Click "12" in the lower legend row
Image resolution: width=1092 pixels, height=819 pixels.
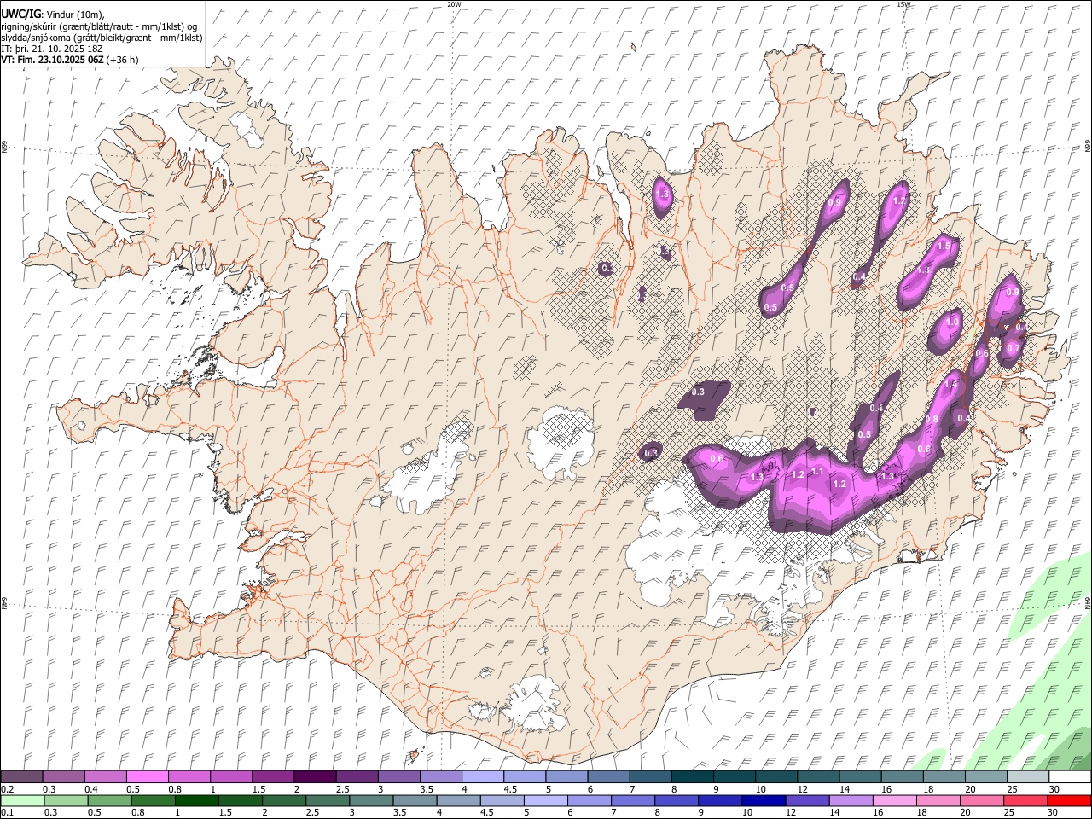[791, 813]
